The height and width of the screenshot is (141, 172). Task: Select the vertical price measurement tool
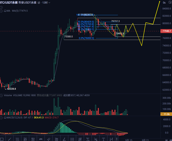coord(88,139)
